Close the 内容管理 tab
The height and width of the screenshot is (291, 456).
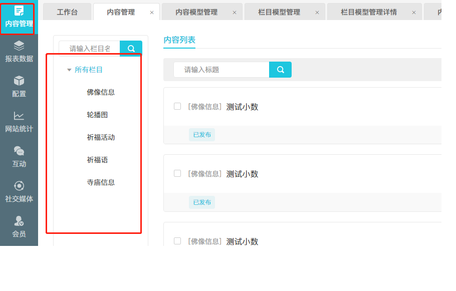point(152,13)
